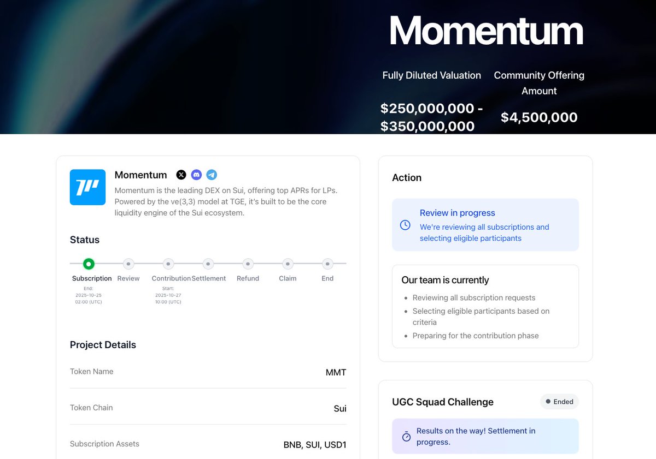Select the green Subscription status step
Viewport: 656px width, 459px height.
tap(89, 264)
